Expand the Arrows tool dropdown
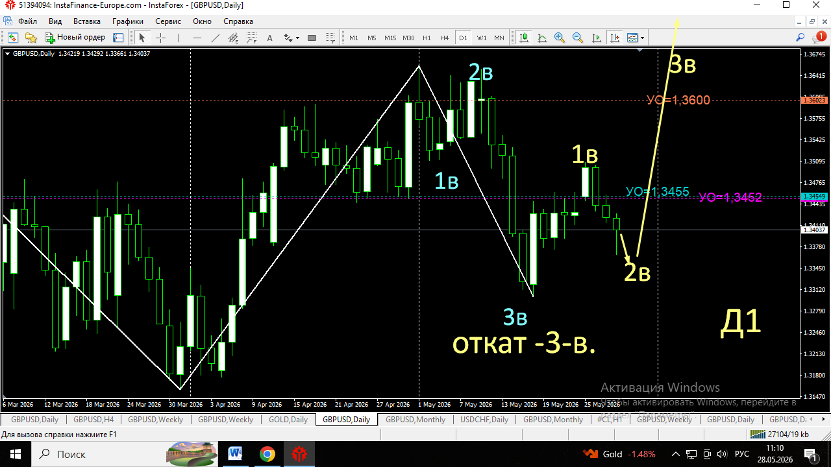Viewport: 831px width, 467px height. (297, 38)
